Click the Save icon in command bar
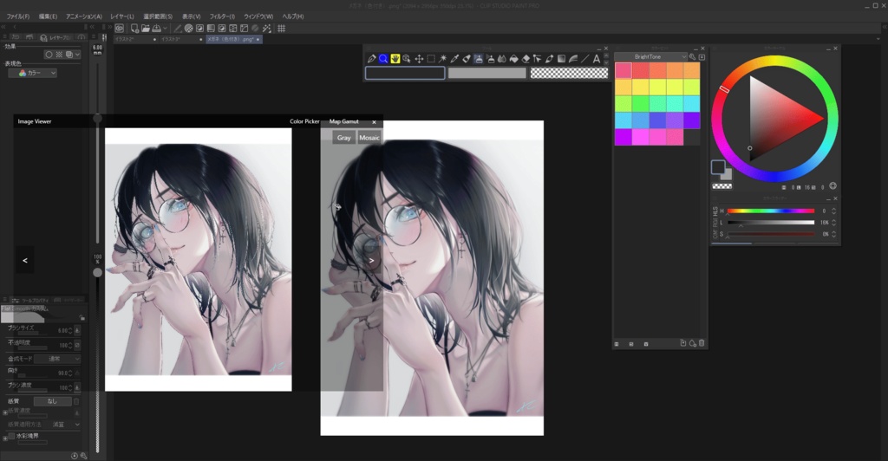The image size is (888, 461). click(156, 29)
